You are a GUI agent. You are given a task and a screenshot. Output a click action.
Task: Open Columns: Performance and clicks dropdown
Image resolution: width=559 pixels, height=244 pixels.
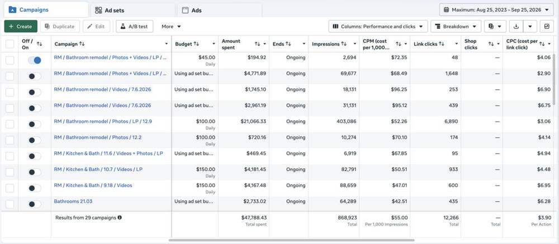click(378, 26)
